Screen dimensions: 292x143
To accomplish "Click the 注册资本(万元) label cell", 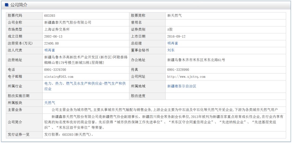I will tap(24, 43).
